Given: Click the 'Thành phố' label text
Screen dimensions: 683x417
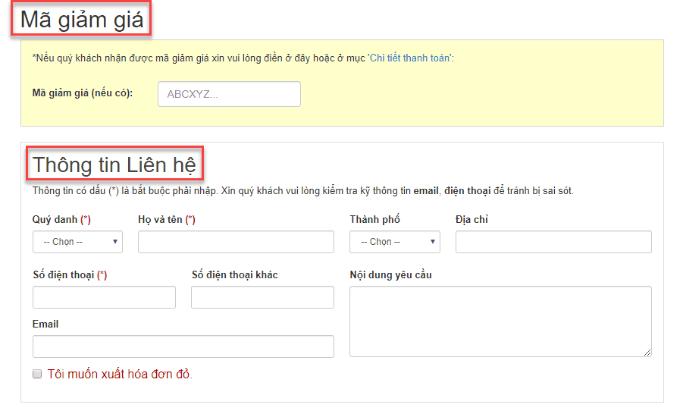Looking at the screenshot, I should (x=374, y=219).
